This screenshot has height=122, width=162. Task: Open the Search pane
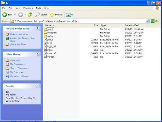click(41, 15)
